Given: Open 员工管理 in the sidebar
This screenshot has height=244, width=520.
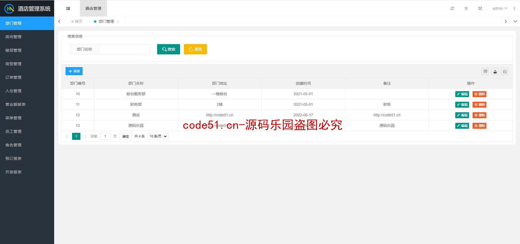Looking at the screenshot, I should tap(27, 131).
